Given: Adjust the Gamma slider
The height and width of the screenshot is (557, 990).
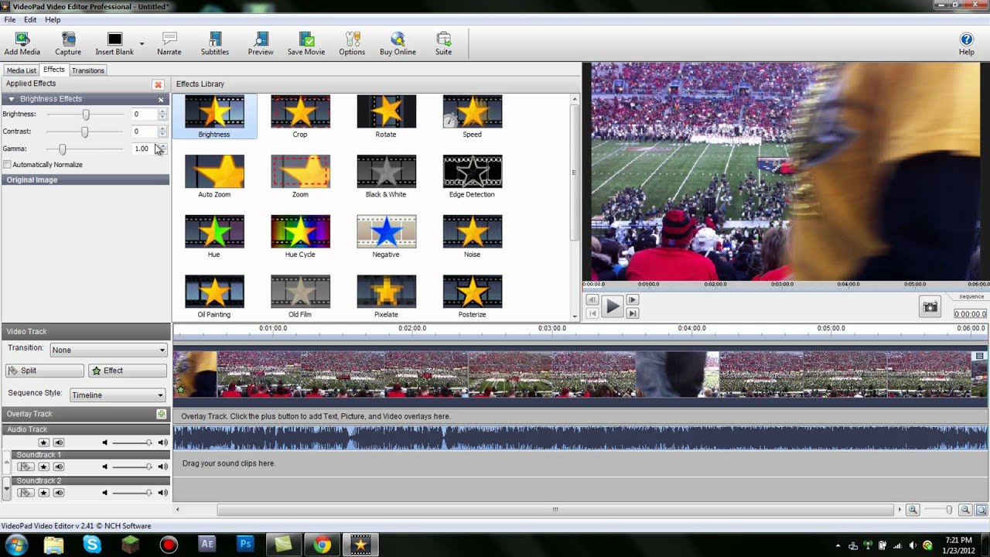Looking at the screenshot, I should click(63, 149).
